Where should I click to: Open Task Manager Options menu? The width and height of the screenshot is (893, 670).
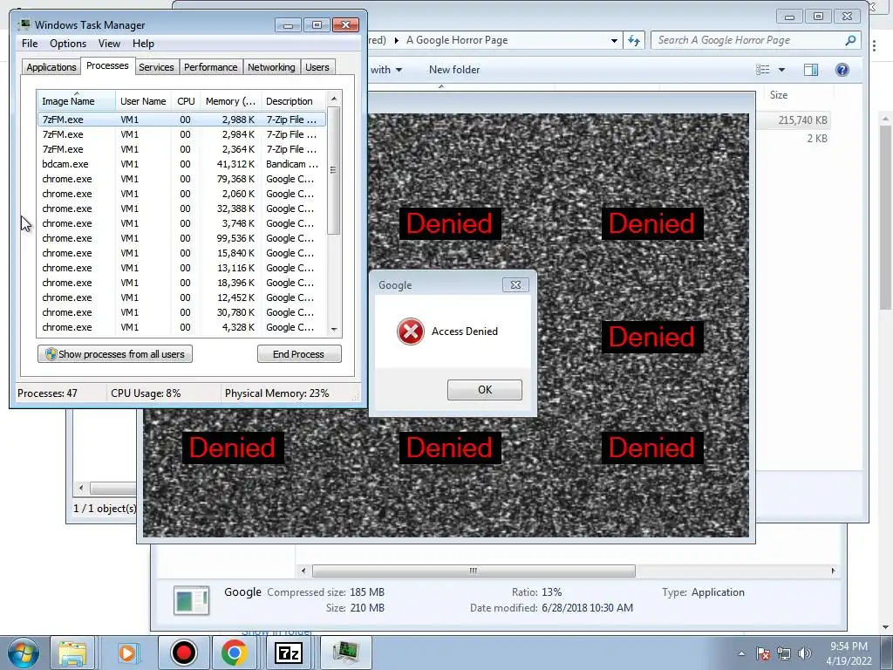pyautogui.click(x=68, y=44)
